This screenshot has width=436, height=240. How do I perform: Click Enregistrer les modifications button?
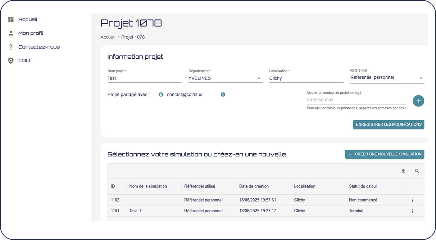389,124
